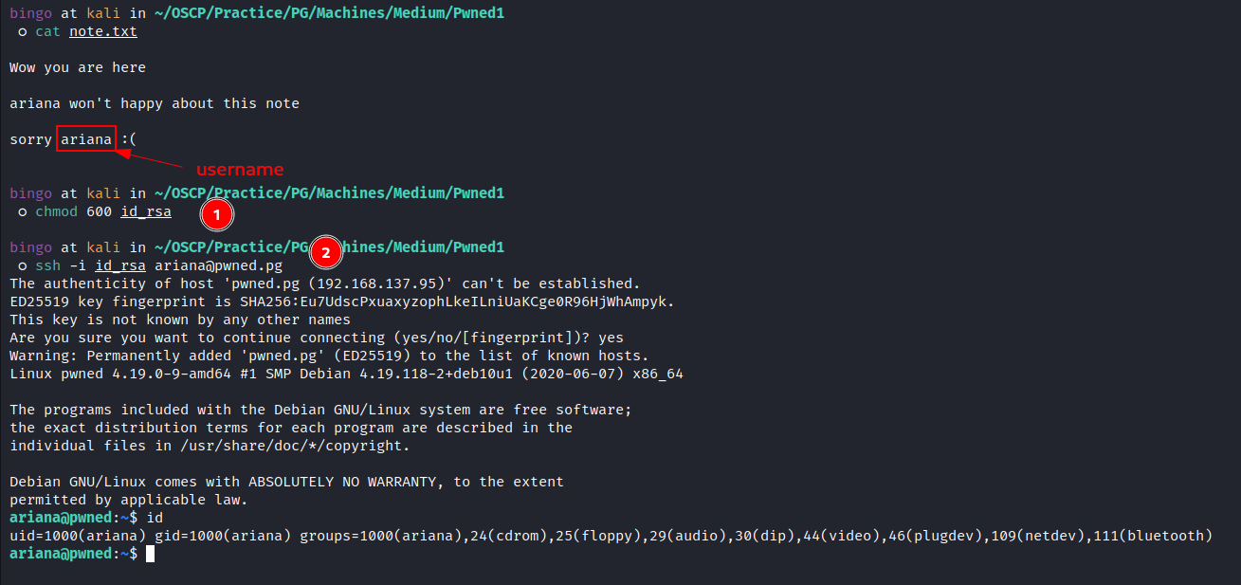This screenshot has width=1241, height=585.
Task: Click the red-boxed ariana in the note
Action: pyautogui.click(x=86, y=139)
